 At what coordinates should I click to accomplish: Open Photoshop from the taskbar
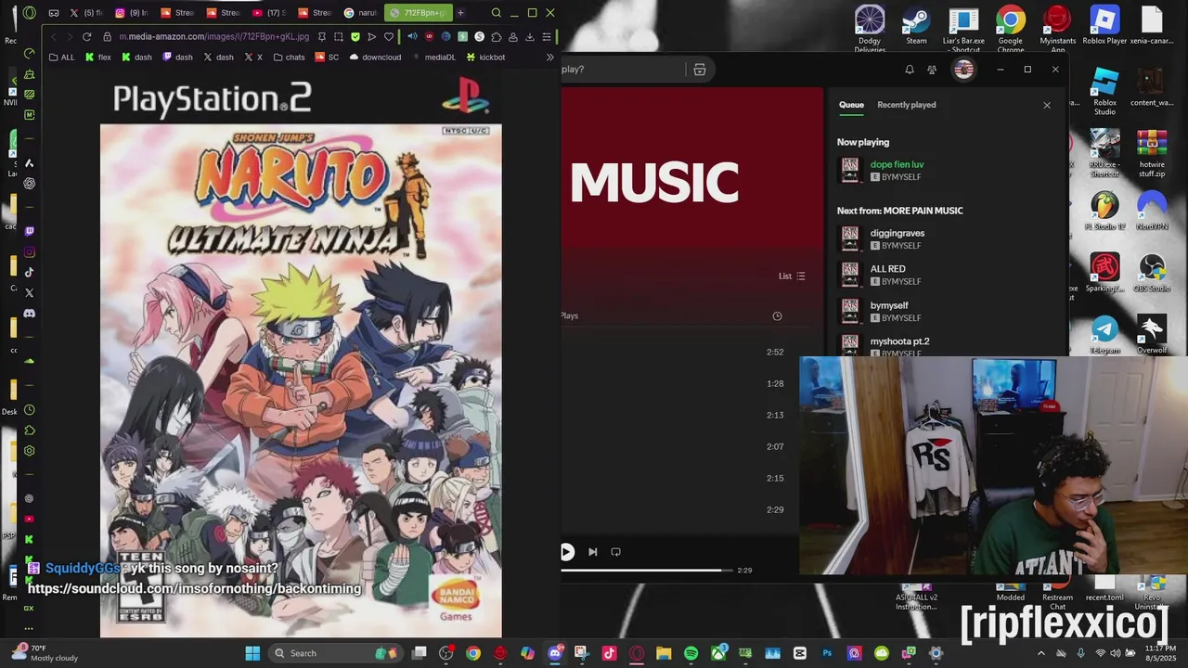(827, 653)
